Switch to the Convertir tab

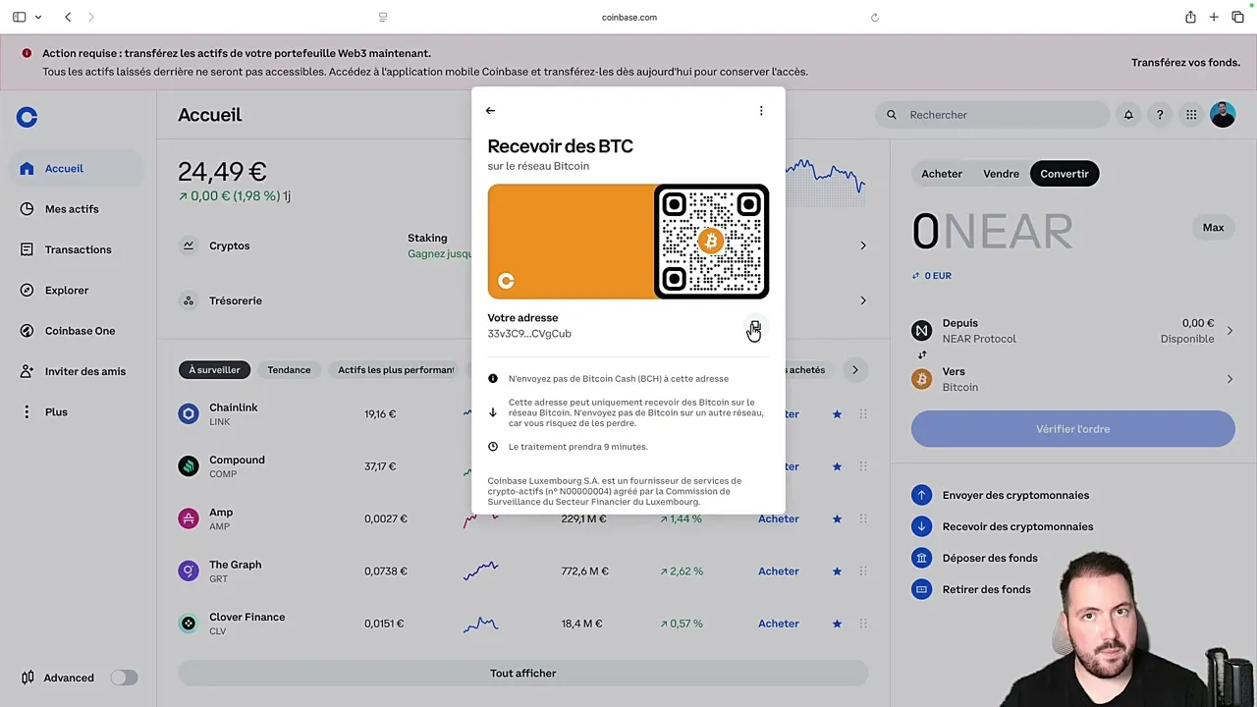pos(1064,174)
